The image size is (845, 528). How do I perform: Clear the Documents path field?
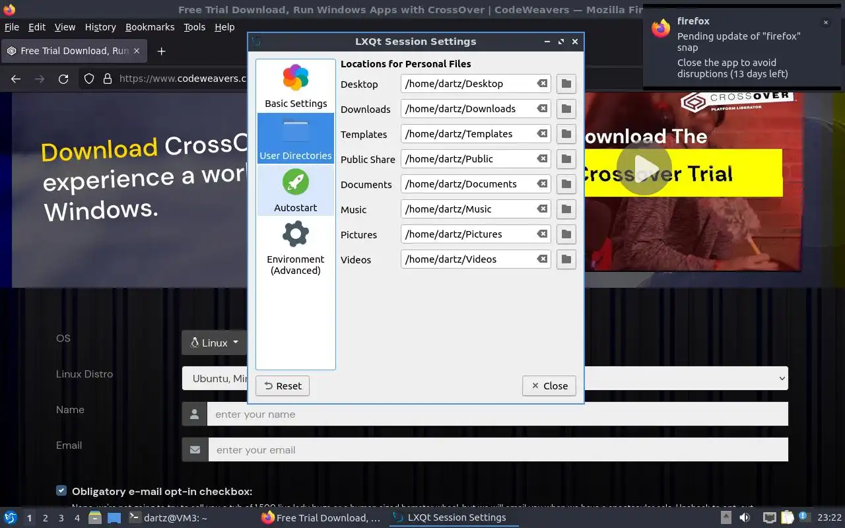pos(542,184)
